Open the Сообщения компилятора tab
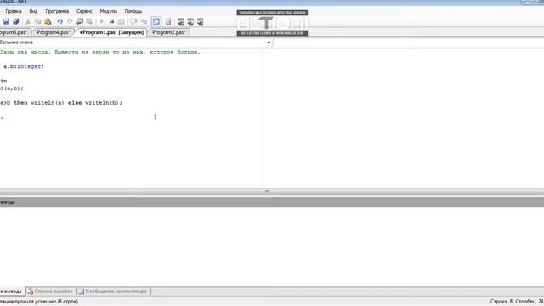Viewport: 544px width, 306px height. [113, 292]
